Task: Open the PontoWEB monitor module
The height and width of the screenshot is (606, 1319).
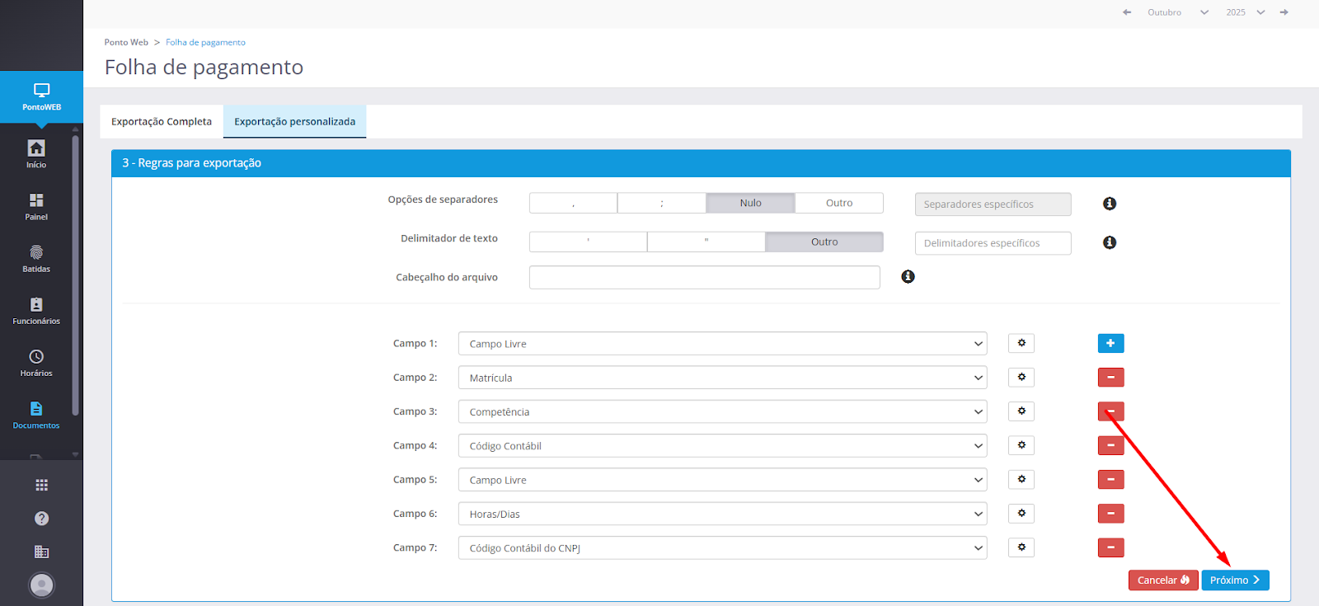Action: pos(41,97)
